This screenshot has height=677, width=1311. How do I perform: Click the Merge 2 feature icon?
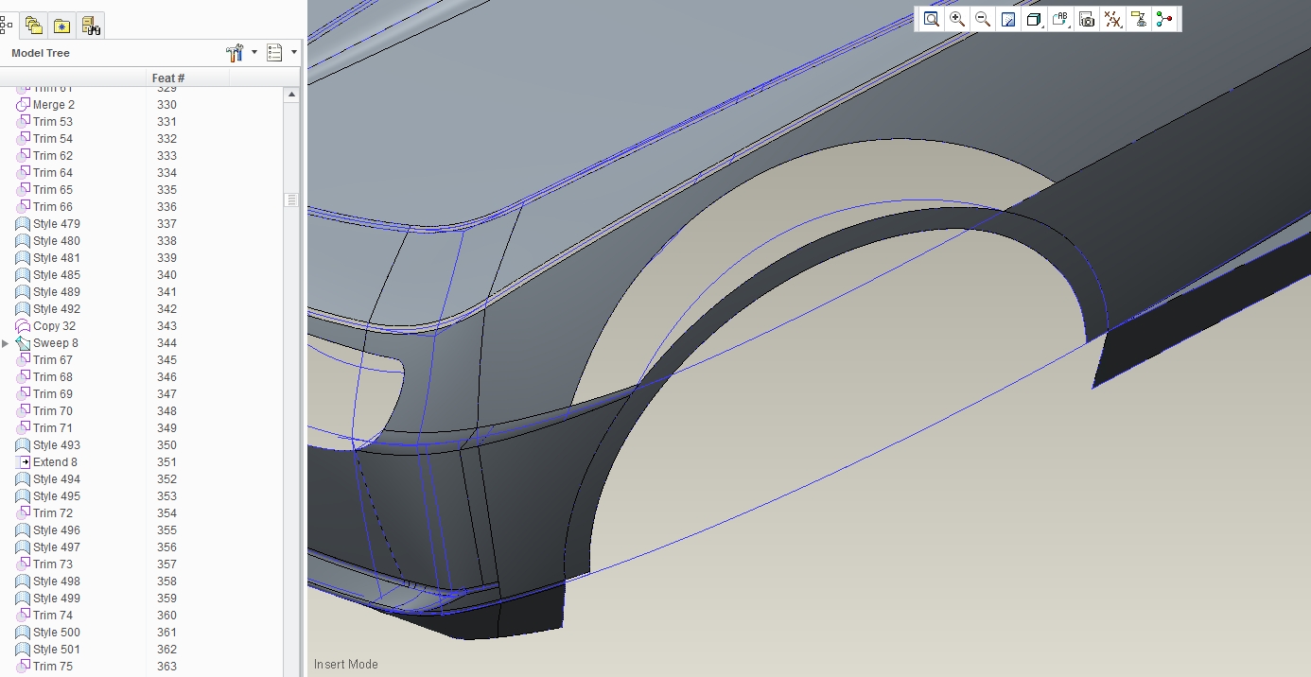[x=24, y=105]
